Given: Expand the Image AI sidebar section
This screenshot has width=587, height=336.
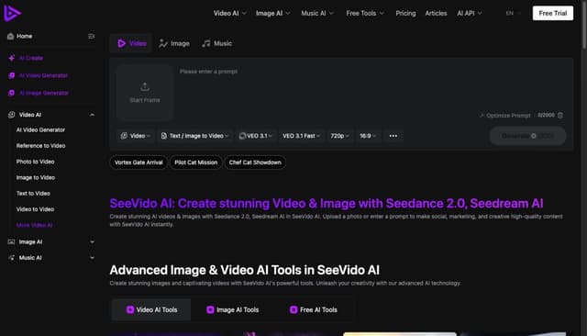Looking at the screenshot, I should click(x=92, y=242).
